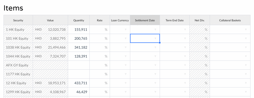Select the Value column header
The image size is (254, 98).
(50, 20)
